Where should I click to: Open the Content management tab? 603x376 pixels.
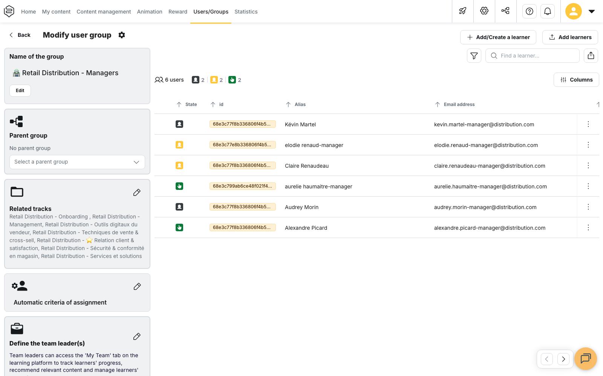coord(104,12)
